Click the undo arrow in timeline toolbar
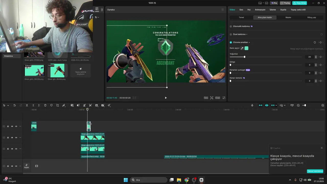The image size is (327, 184). 15,105
